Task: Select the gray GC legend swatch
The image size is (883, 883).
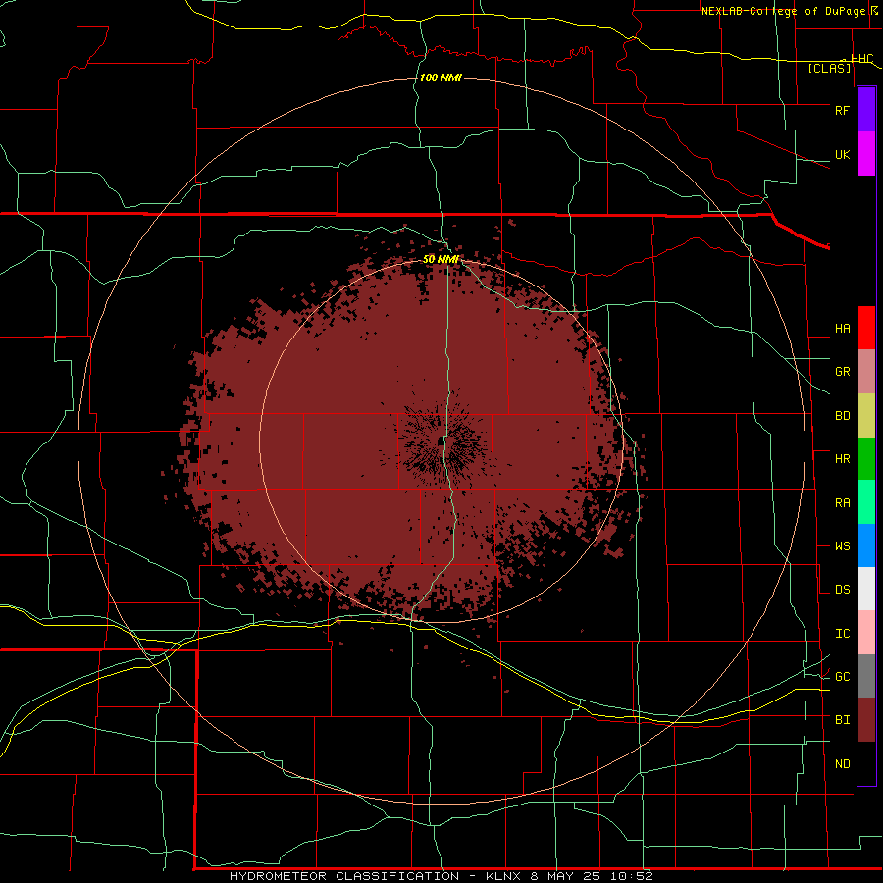Action: coord(866,676)
